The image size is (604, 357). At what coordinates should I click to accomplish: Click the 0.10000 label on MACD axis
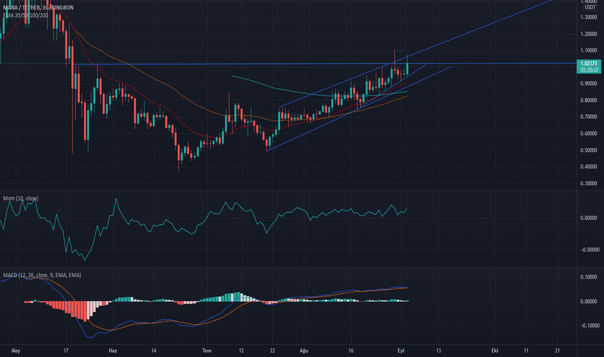589,277
